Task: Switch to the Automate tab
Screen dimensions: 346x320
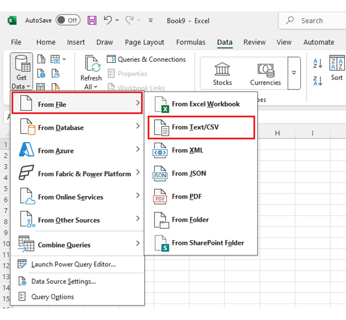Action: coord(319,42)
